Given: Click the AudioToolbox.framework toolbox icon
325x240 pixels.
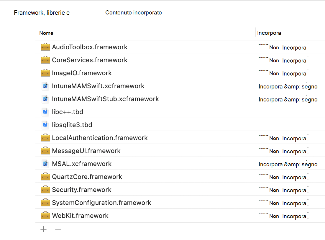Looking at the screenshot, I should (45, 47).
